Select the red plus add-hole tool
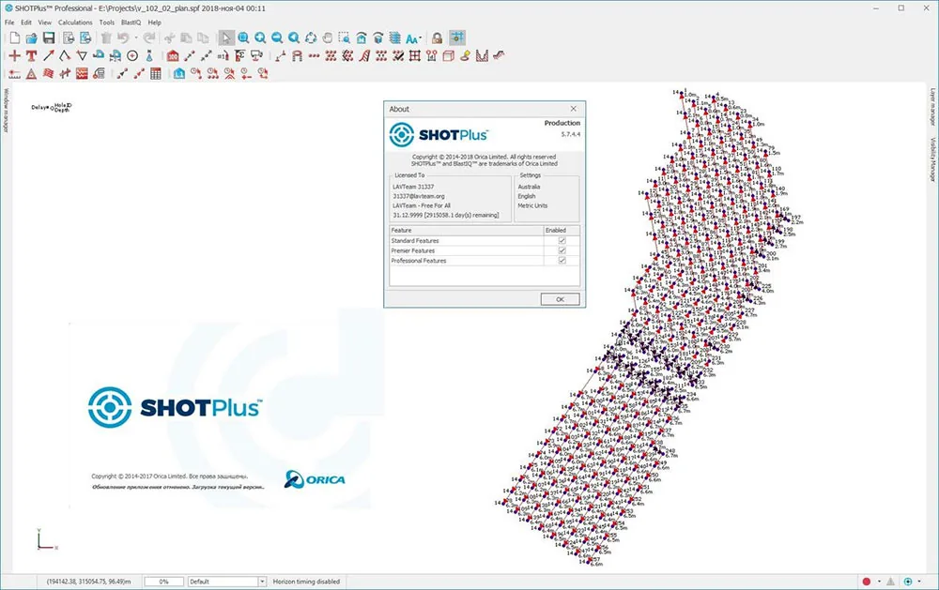This screenshot has height=590, width=939. pyautogui.click(x=14, y=56)
